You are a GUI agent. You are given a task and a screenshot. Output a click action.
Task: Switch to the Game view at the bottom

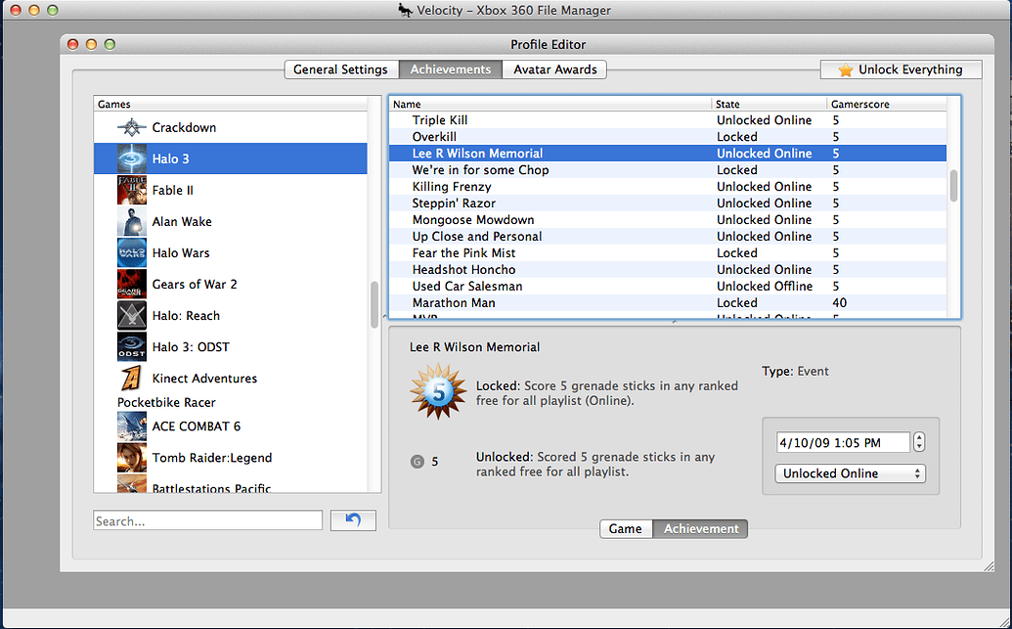click(625, 528)
